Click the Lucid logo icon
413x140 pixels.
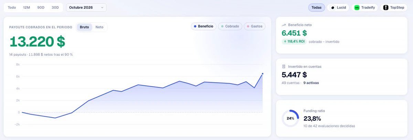coord(333,8)
